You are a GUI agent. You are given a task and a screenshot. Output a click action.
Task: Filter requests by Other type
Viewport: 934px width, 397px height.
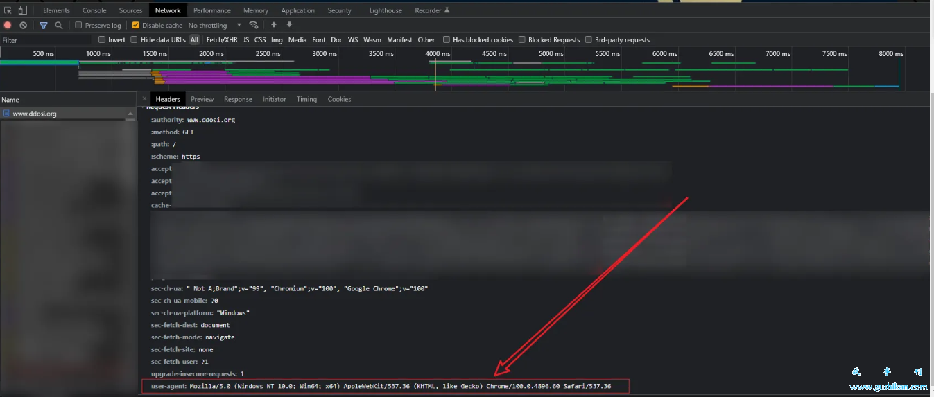click(x=426, y=40)
